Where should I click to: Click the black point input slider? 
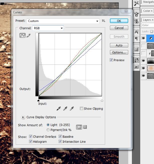tap(38, 100)
